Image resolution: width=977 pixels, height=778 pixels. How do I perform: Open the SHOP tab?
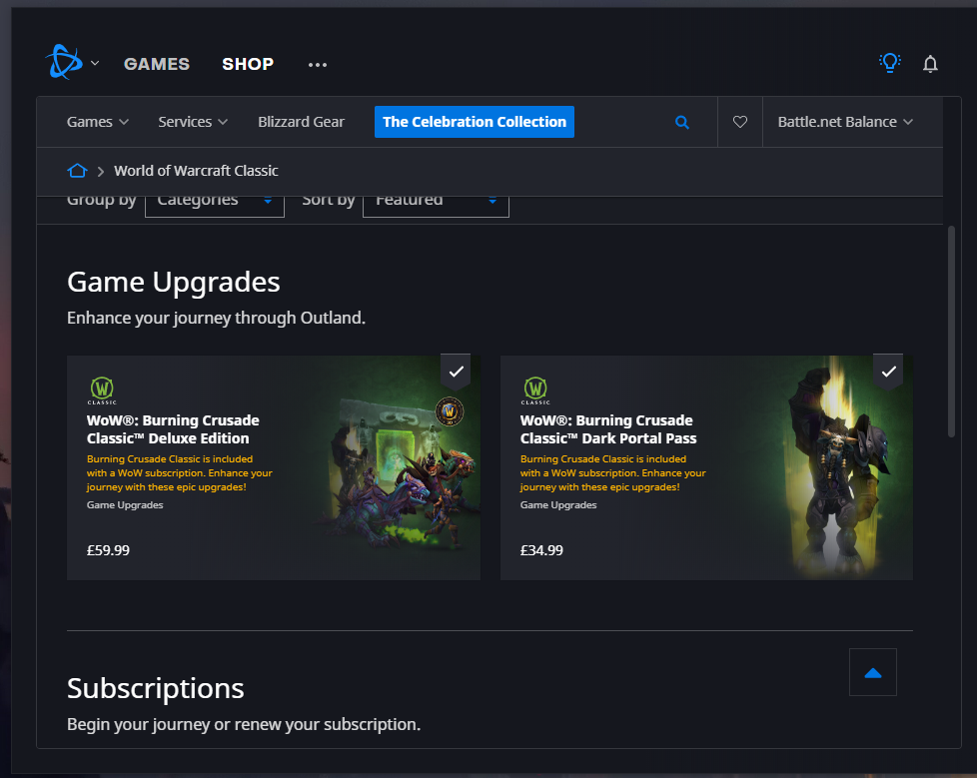pyautogui.click(x=248, y=64)
